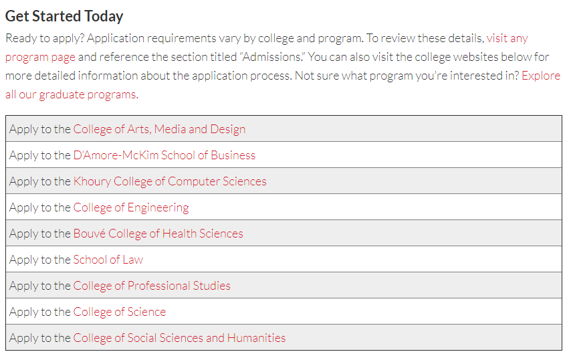This screenshot has height=358, width=569.
Task: Click 'Ready to apply?' paragraph text
Action: click(x=283, y=66)
